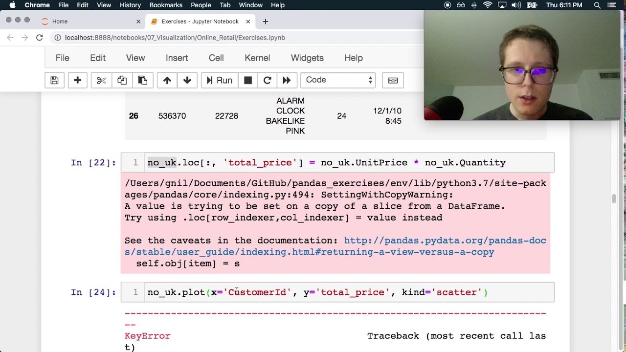Open the Insert menu
This screenshot has height=352, width=626.
click(x=177, y=58)
